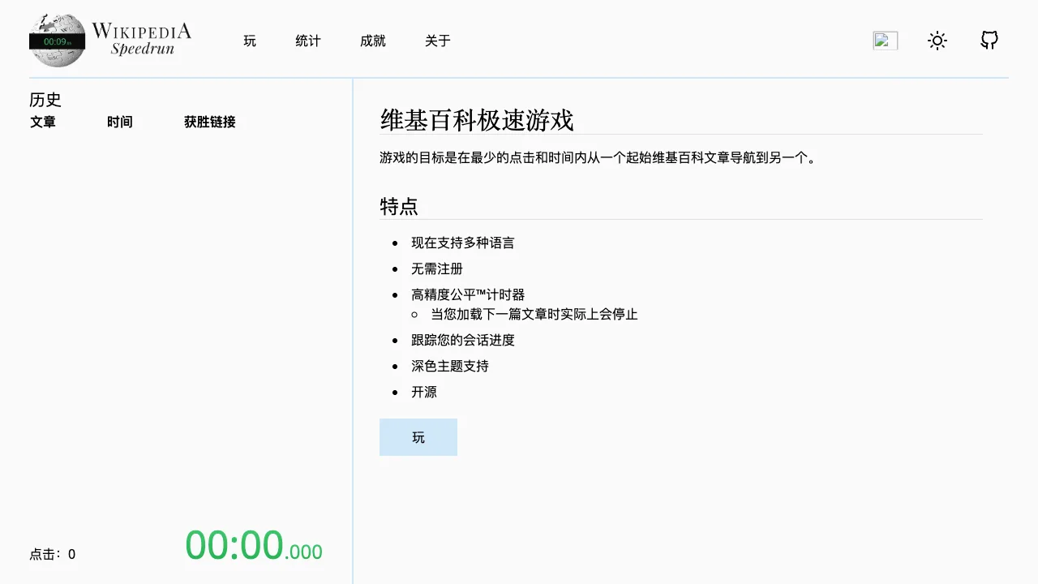Toggle the sun light theme icon
Image resolution: width=1038 pixels, height=584 pixels.
click(x=937, y=41)
